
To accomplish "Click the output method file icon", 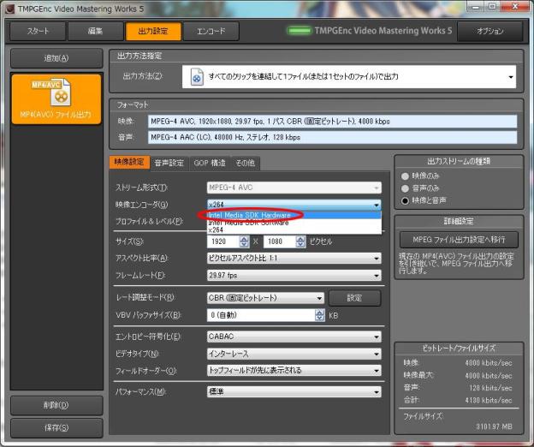I will click(197, 77).
